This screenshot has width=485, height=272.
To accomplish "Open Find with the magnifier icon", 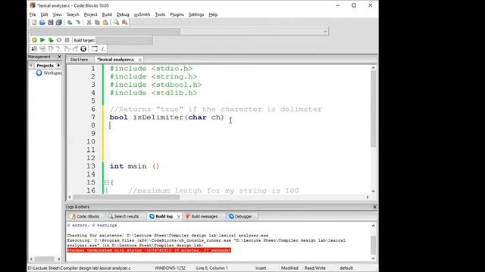I will tap(116, 23).
